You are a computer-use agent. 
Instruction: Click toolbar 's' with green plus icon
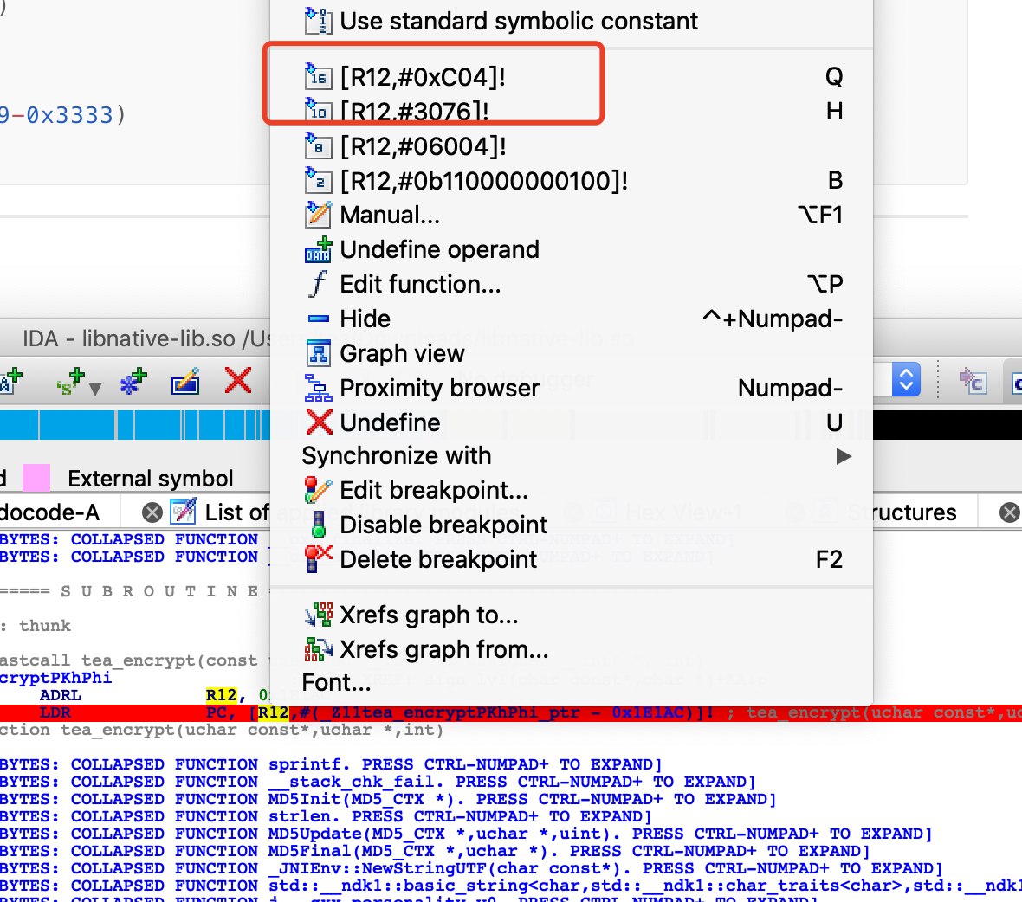click(72, 382)
